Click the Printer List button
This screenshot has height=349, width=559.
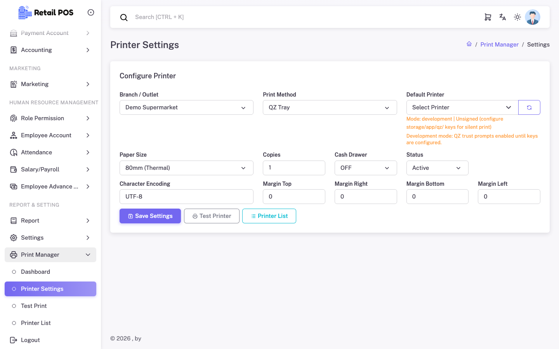coord(269,216)
